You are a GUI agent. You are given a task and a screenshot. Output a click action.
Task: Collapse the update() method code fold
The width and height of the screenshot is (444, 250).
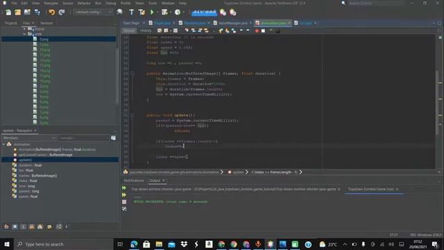coord(132,115)
